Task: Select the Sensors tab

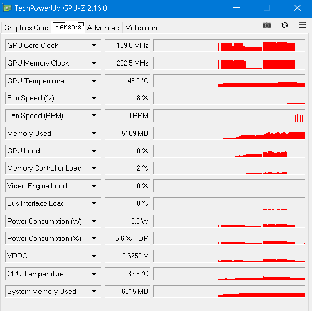Action: (68, 27)
